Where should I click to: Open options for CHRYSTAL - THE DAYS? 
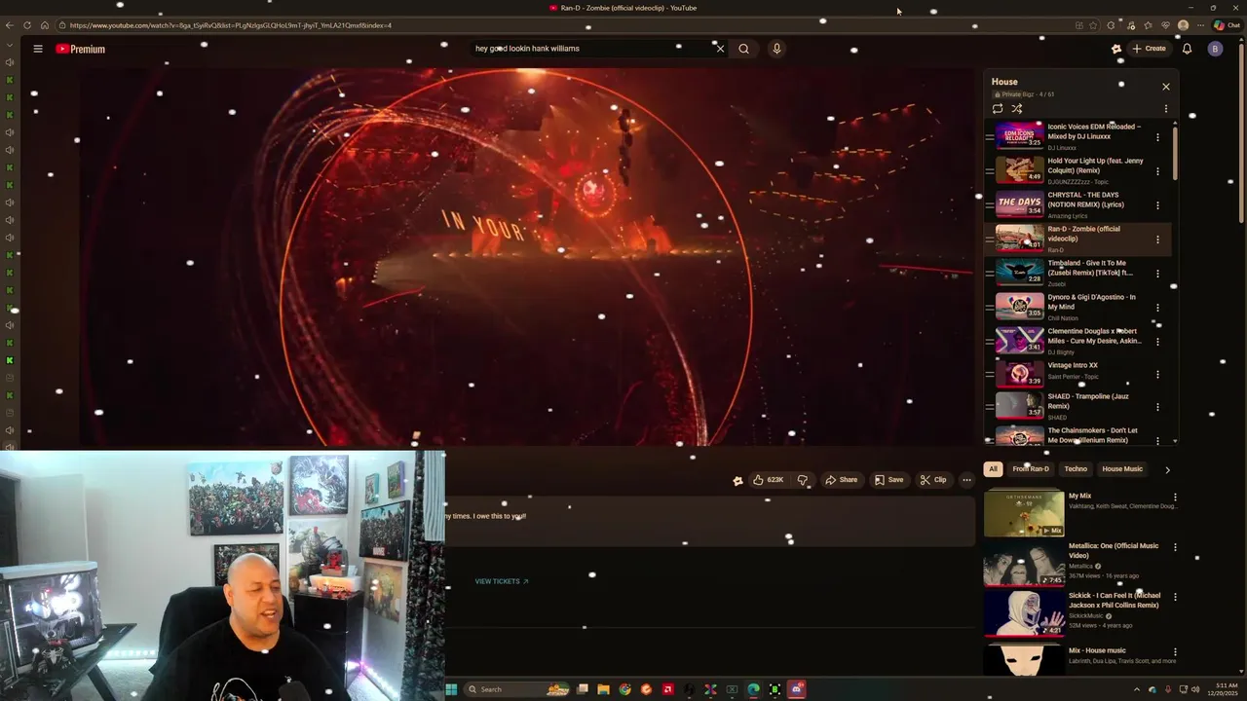click(x=1157, y=205)
